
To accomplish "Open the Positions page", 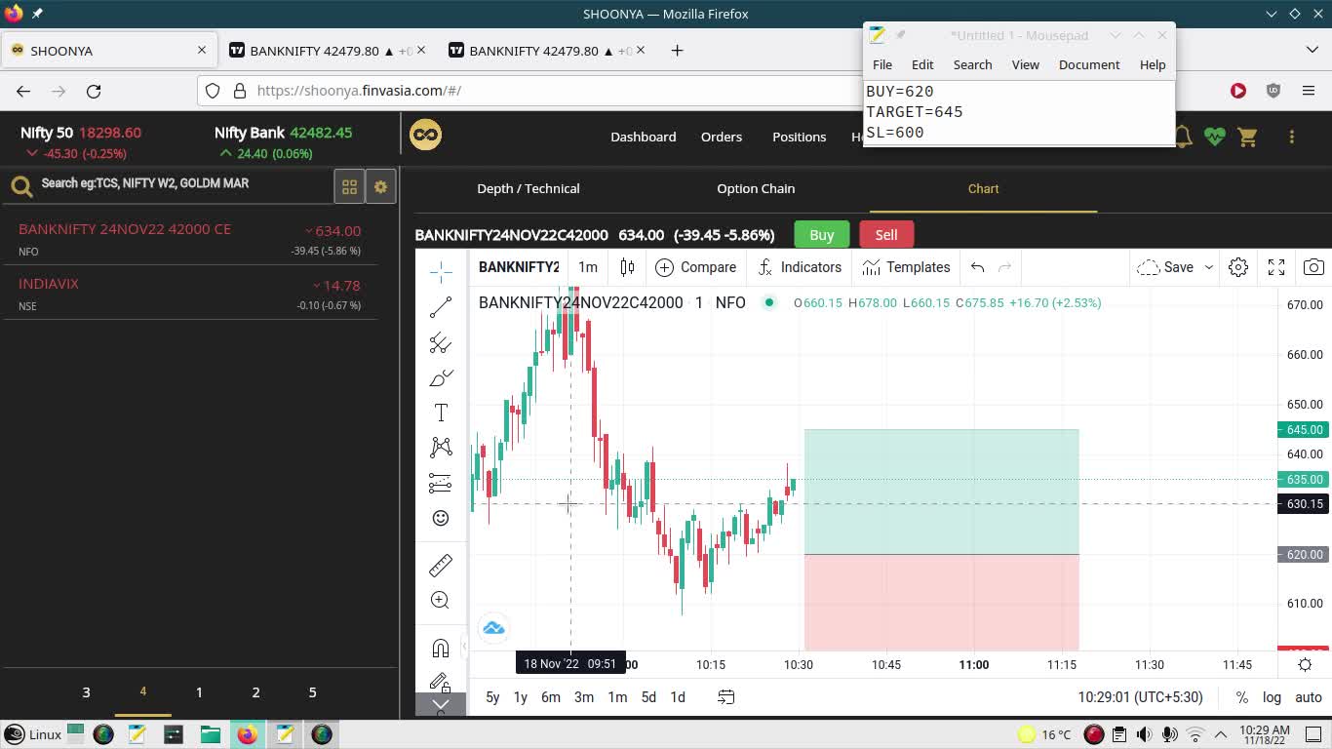I will pyautogui.click(x=800, y=137).
